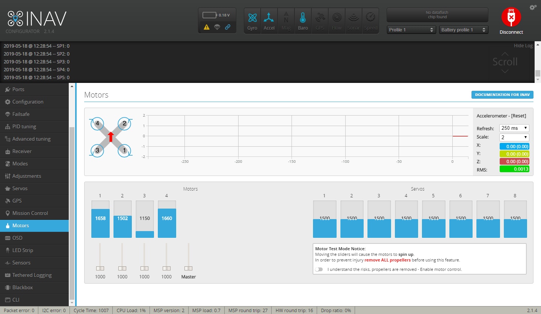The image size is (541, 314).
Task: Open the PID tuning tab
Action: point(24,126)
